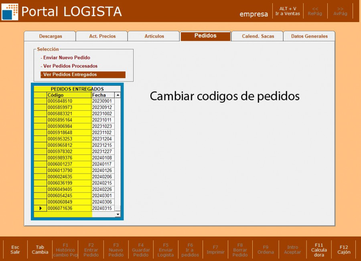Open the Articulos tab
Viewport: 361px width, 261px height.
154,36
